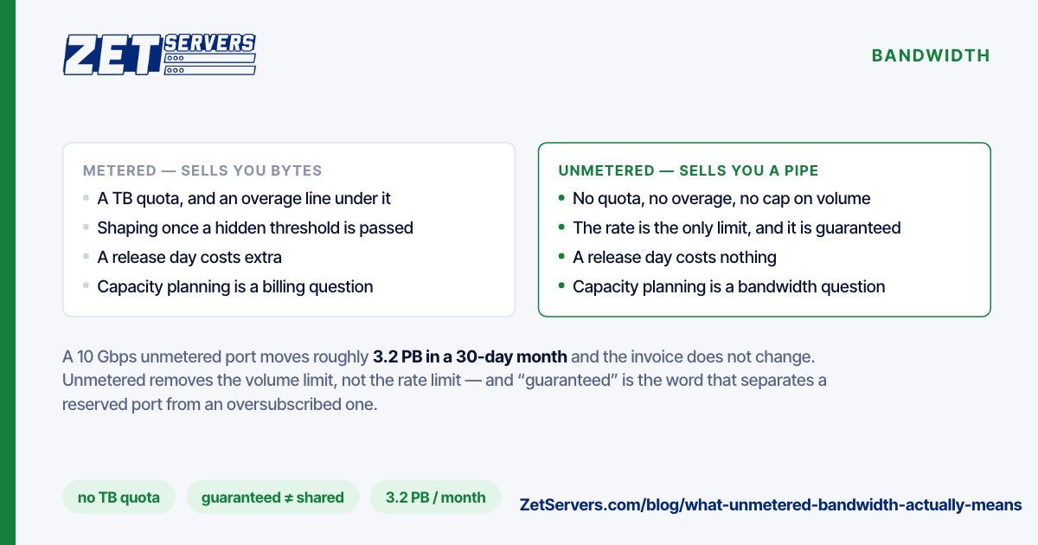
Task: Open the ZetServers.com blog URL link
Action: tap(771, 504)
